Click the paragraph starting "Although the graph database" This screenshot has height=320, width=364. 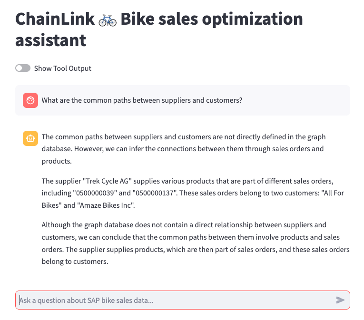click(195, 242)
